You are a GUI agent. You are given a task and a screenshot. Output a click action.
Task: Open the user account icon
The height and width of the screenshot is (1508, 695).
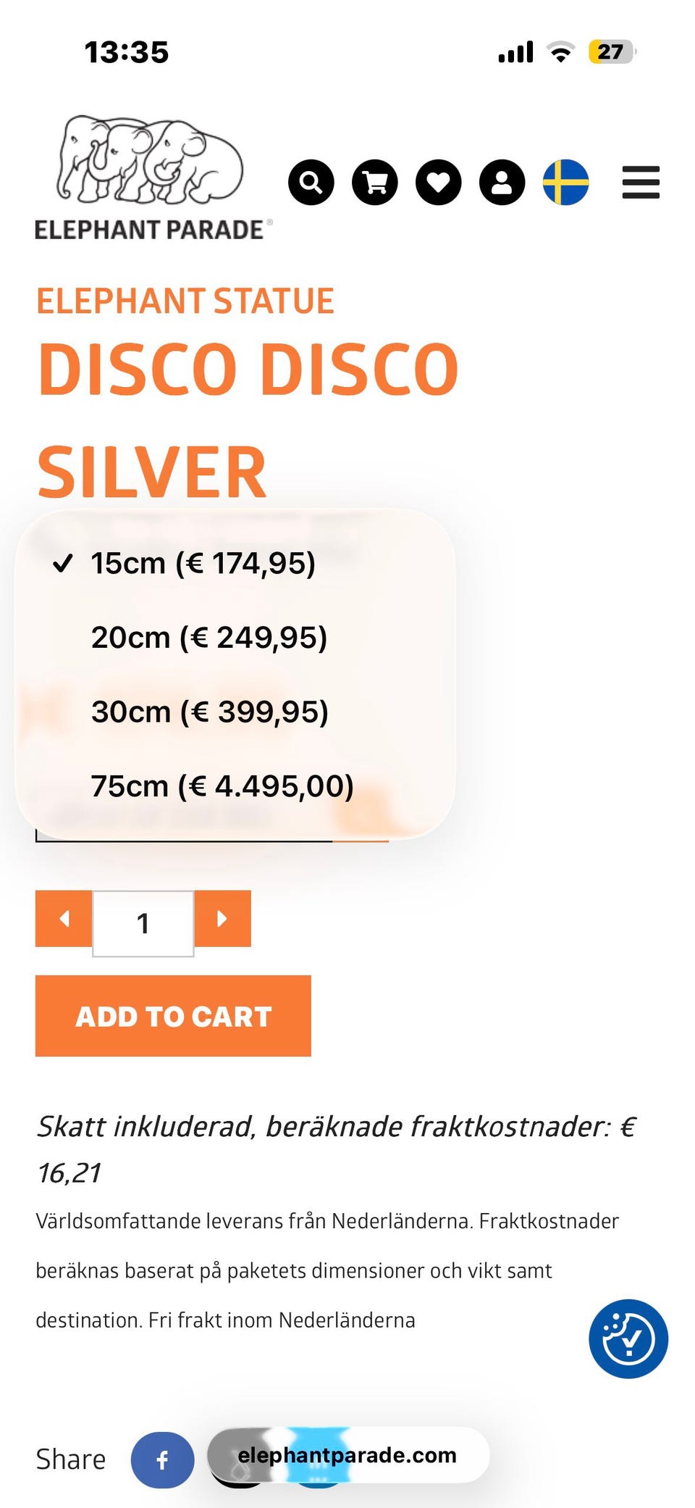pos(502,182)
